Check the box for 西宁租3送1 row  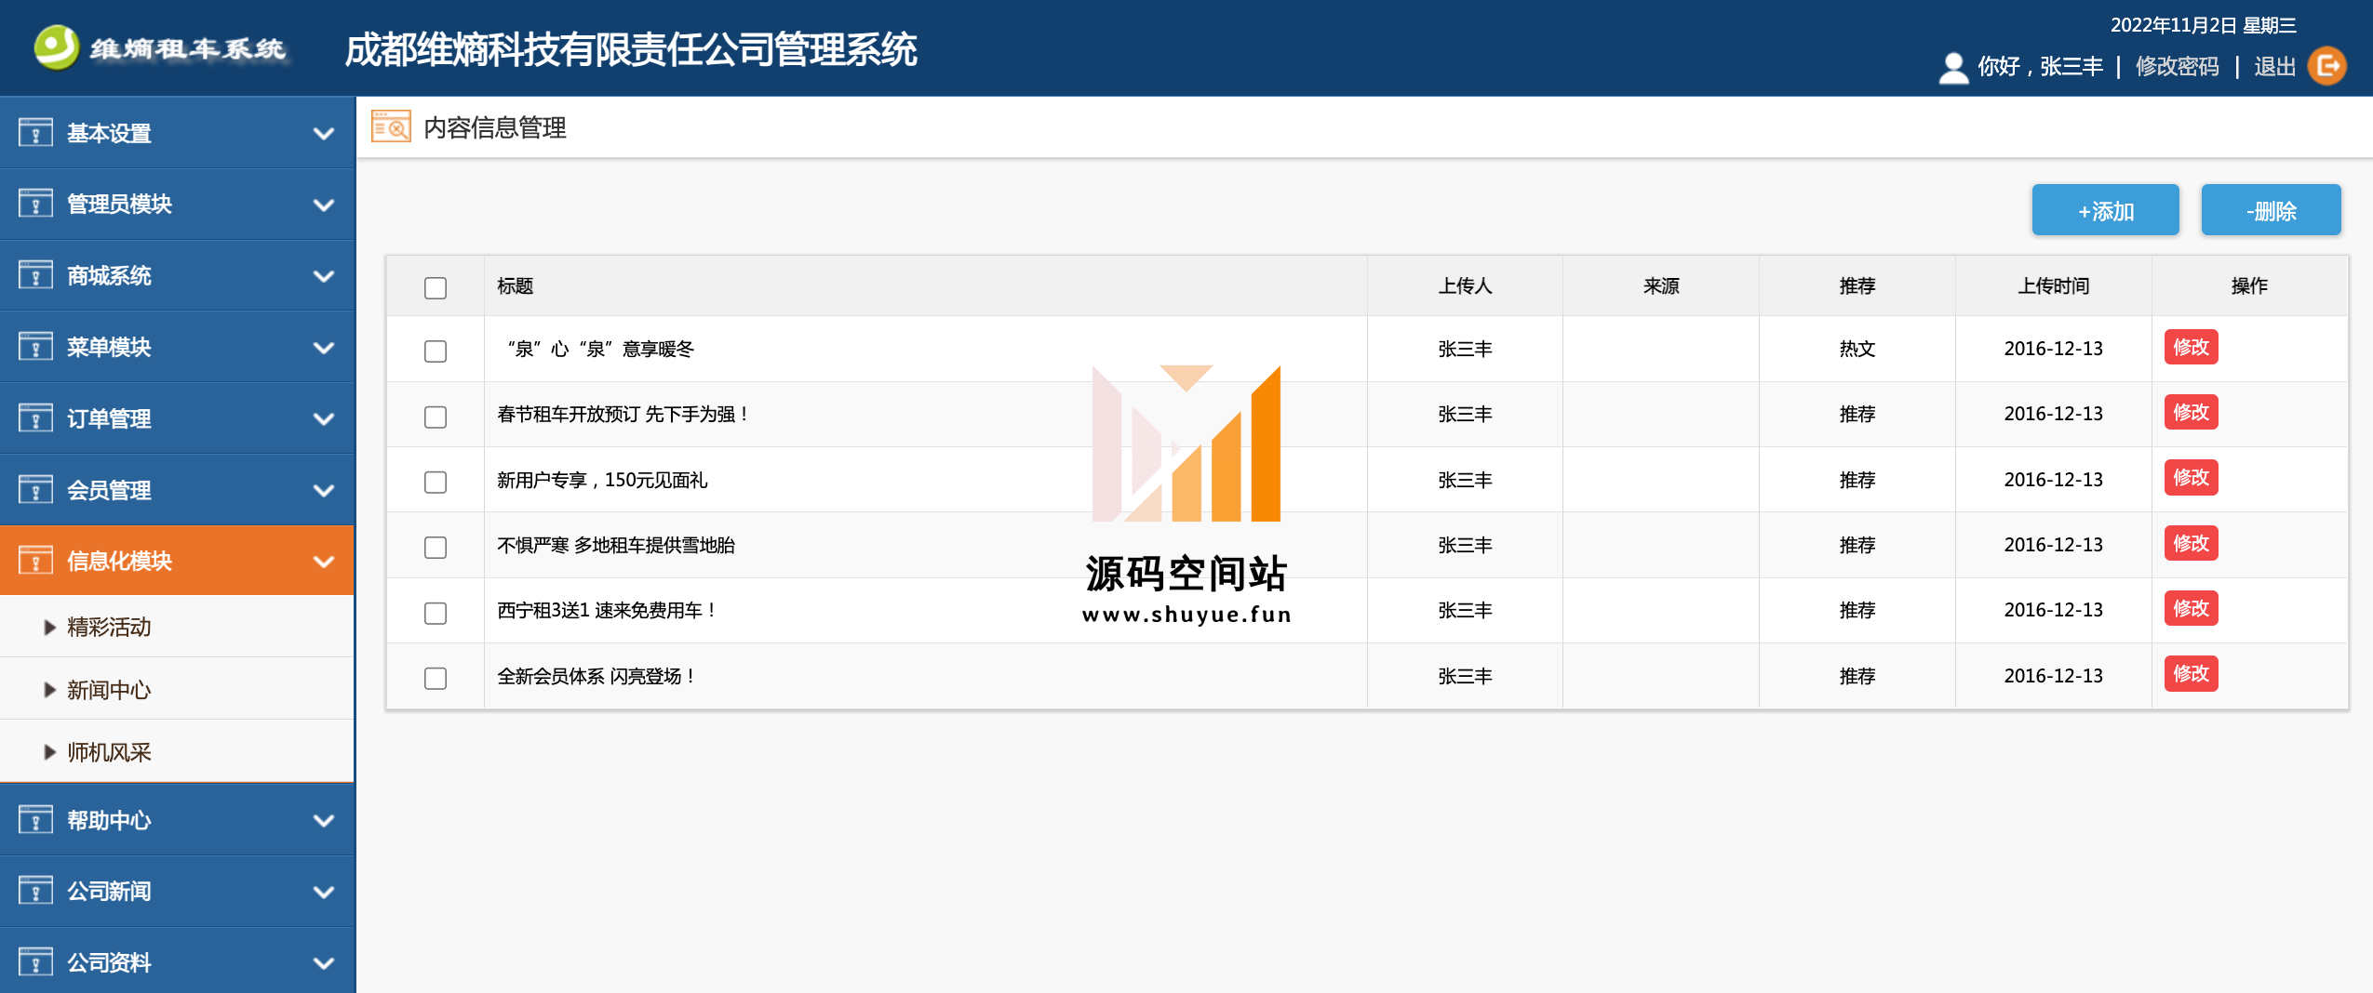click(x=436, y=613)
